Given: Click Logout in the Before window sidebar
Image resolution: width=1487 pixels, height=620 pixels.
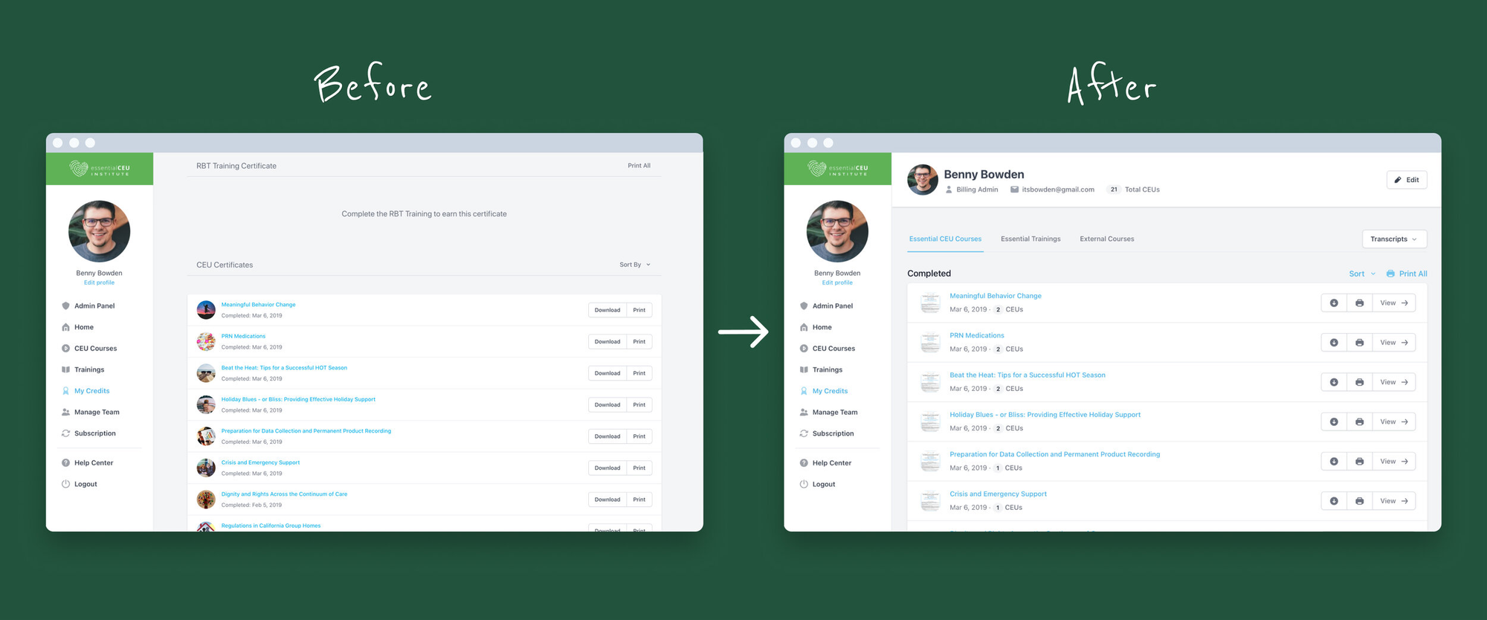Looking at the screenshot, I should pyautogui.click(x=86, y=485).
